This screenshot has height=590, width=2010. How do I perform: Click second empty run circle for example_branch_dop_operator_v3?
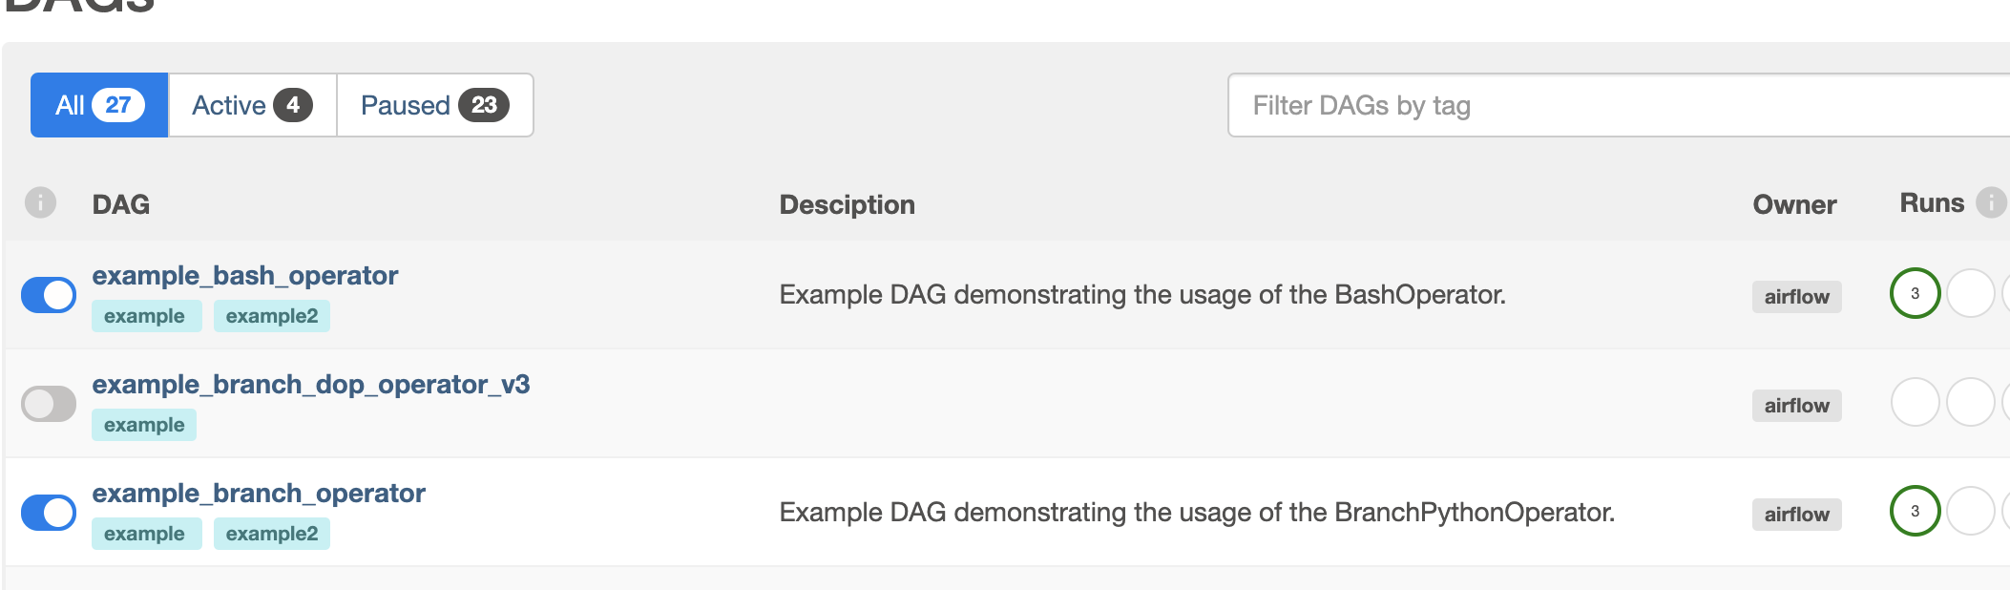1970,402
